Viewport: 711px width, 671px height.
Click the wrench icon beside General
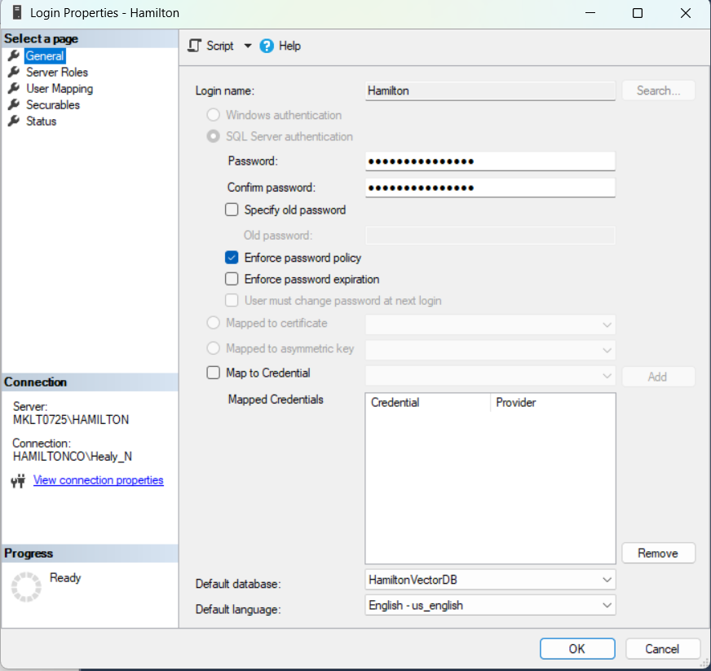pyautogui.click(x=13, y=55)
